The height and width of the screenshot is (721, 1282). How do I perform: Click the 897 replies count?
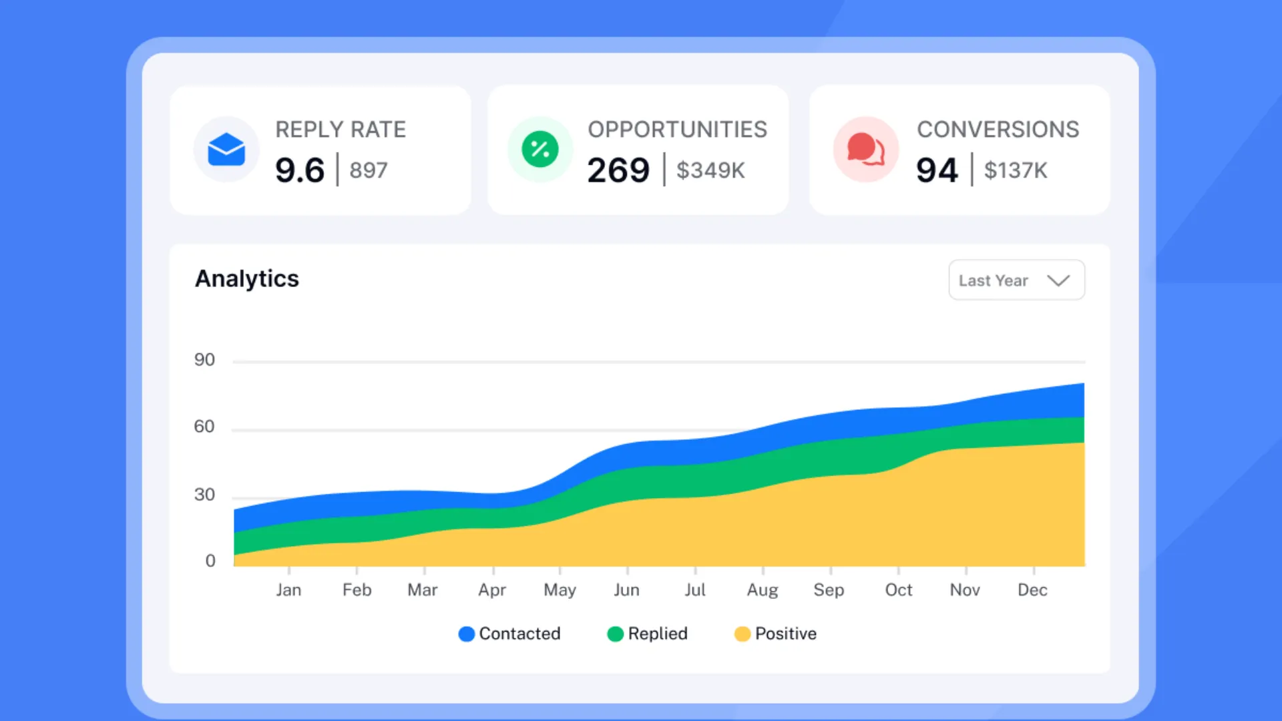click(x=369, y=170)
